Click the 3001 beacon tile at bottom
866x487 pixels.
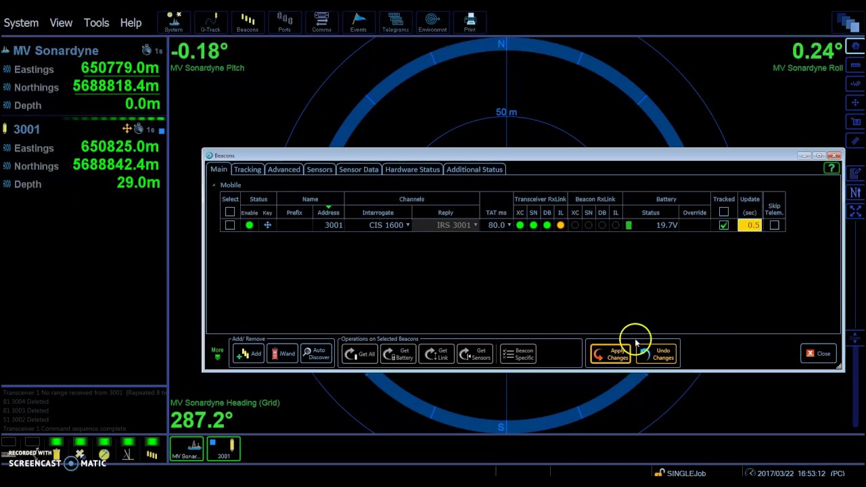pyautogui.click(x=224, y=448)
